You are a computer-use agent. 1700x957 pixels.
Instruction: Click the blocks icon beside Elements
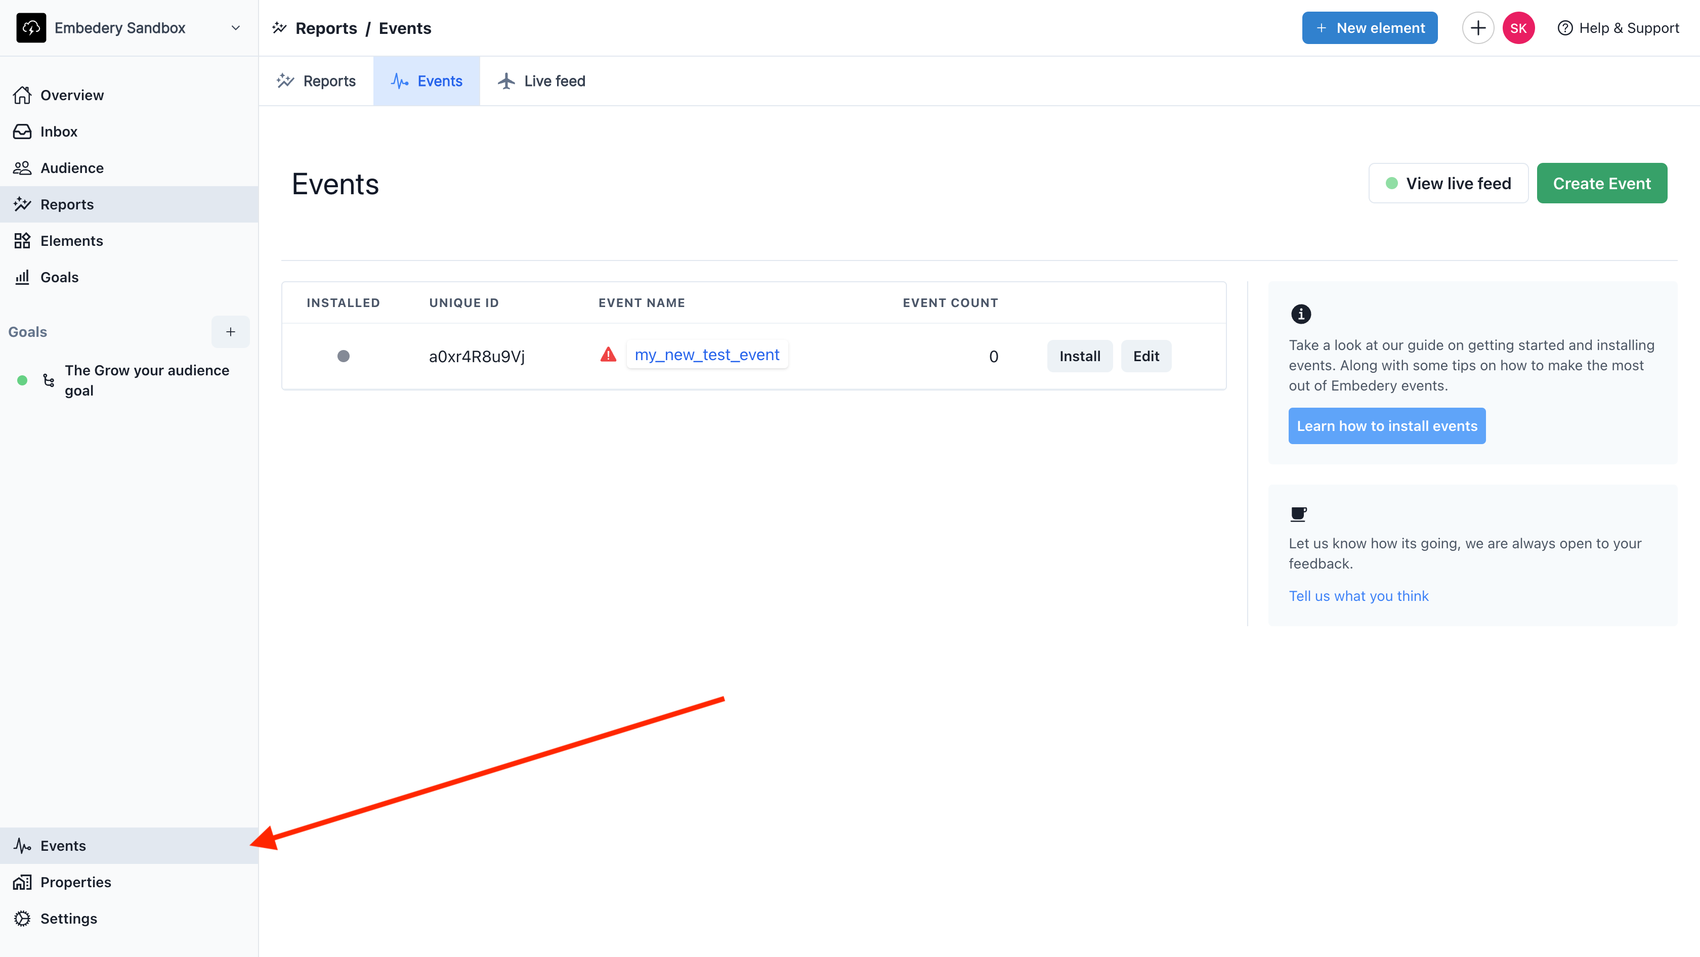click(22, 241)
